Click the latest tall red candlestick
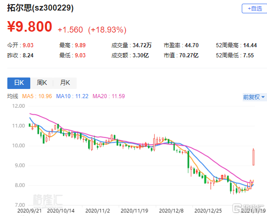Screen dimensions: 267x216 click(254, 157)
